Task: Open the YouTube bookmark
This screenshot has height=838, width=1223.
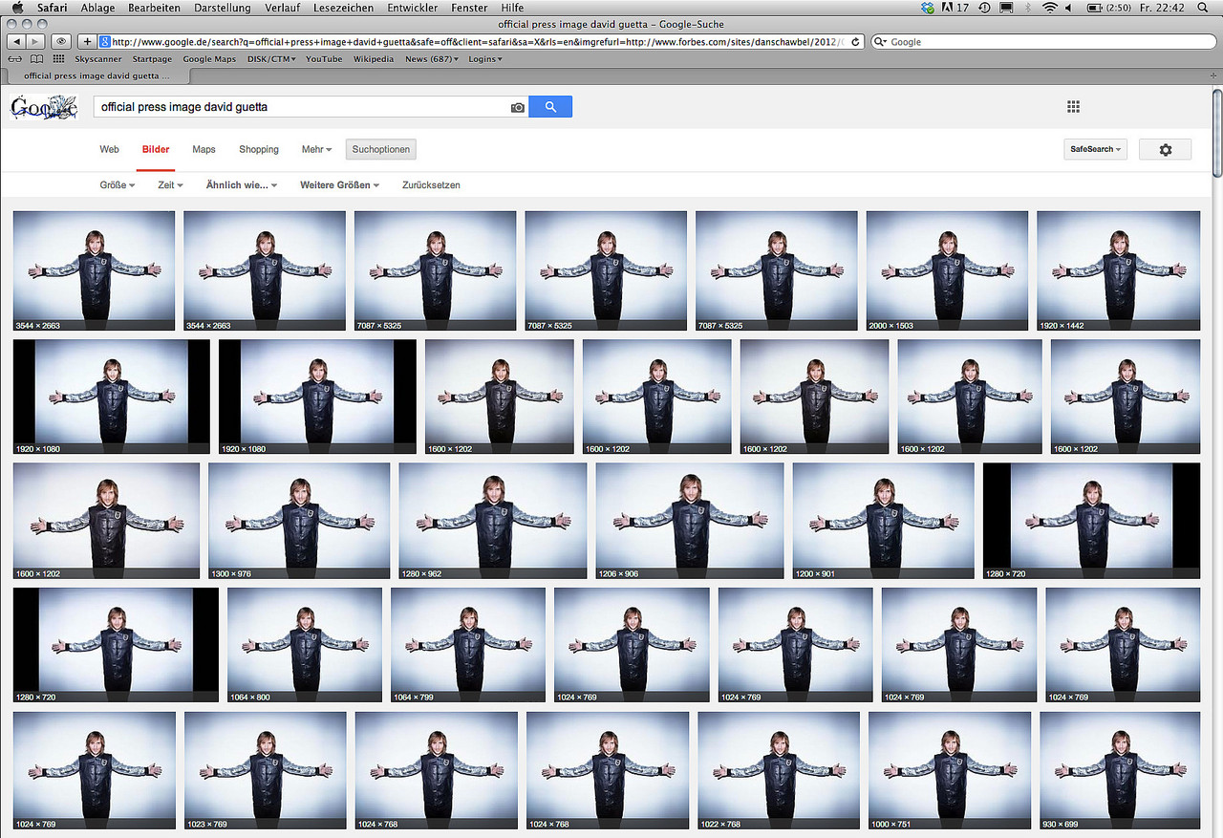Action: point(324,59)
